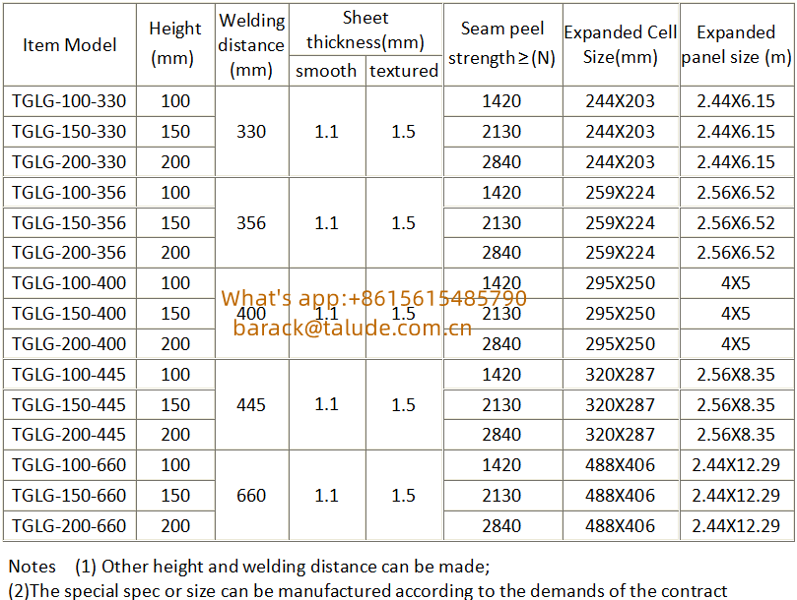Screen dimensions: 797x600
Task: Click the TGLG-100-445 model cell
Action: click(69, 375)
